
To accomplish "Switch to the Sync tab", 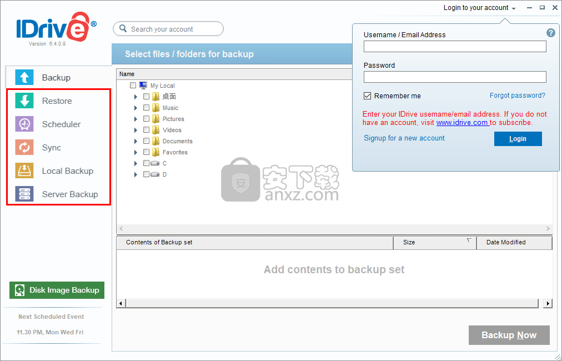I will (x=59, y=147).
